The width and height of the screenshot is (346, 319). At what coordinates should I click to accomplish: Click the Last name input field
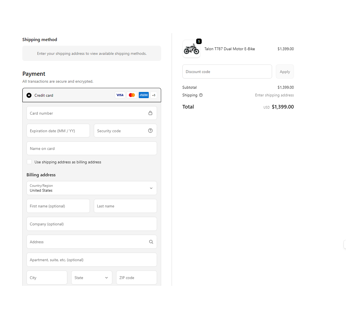point(125,206)
